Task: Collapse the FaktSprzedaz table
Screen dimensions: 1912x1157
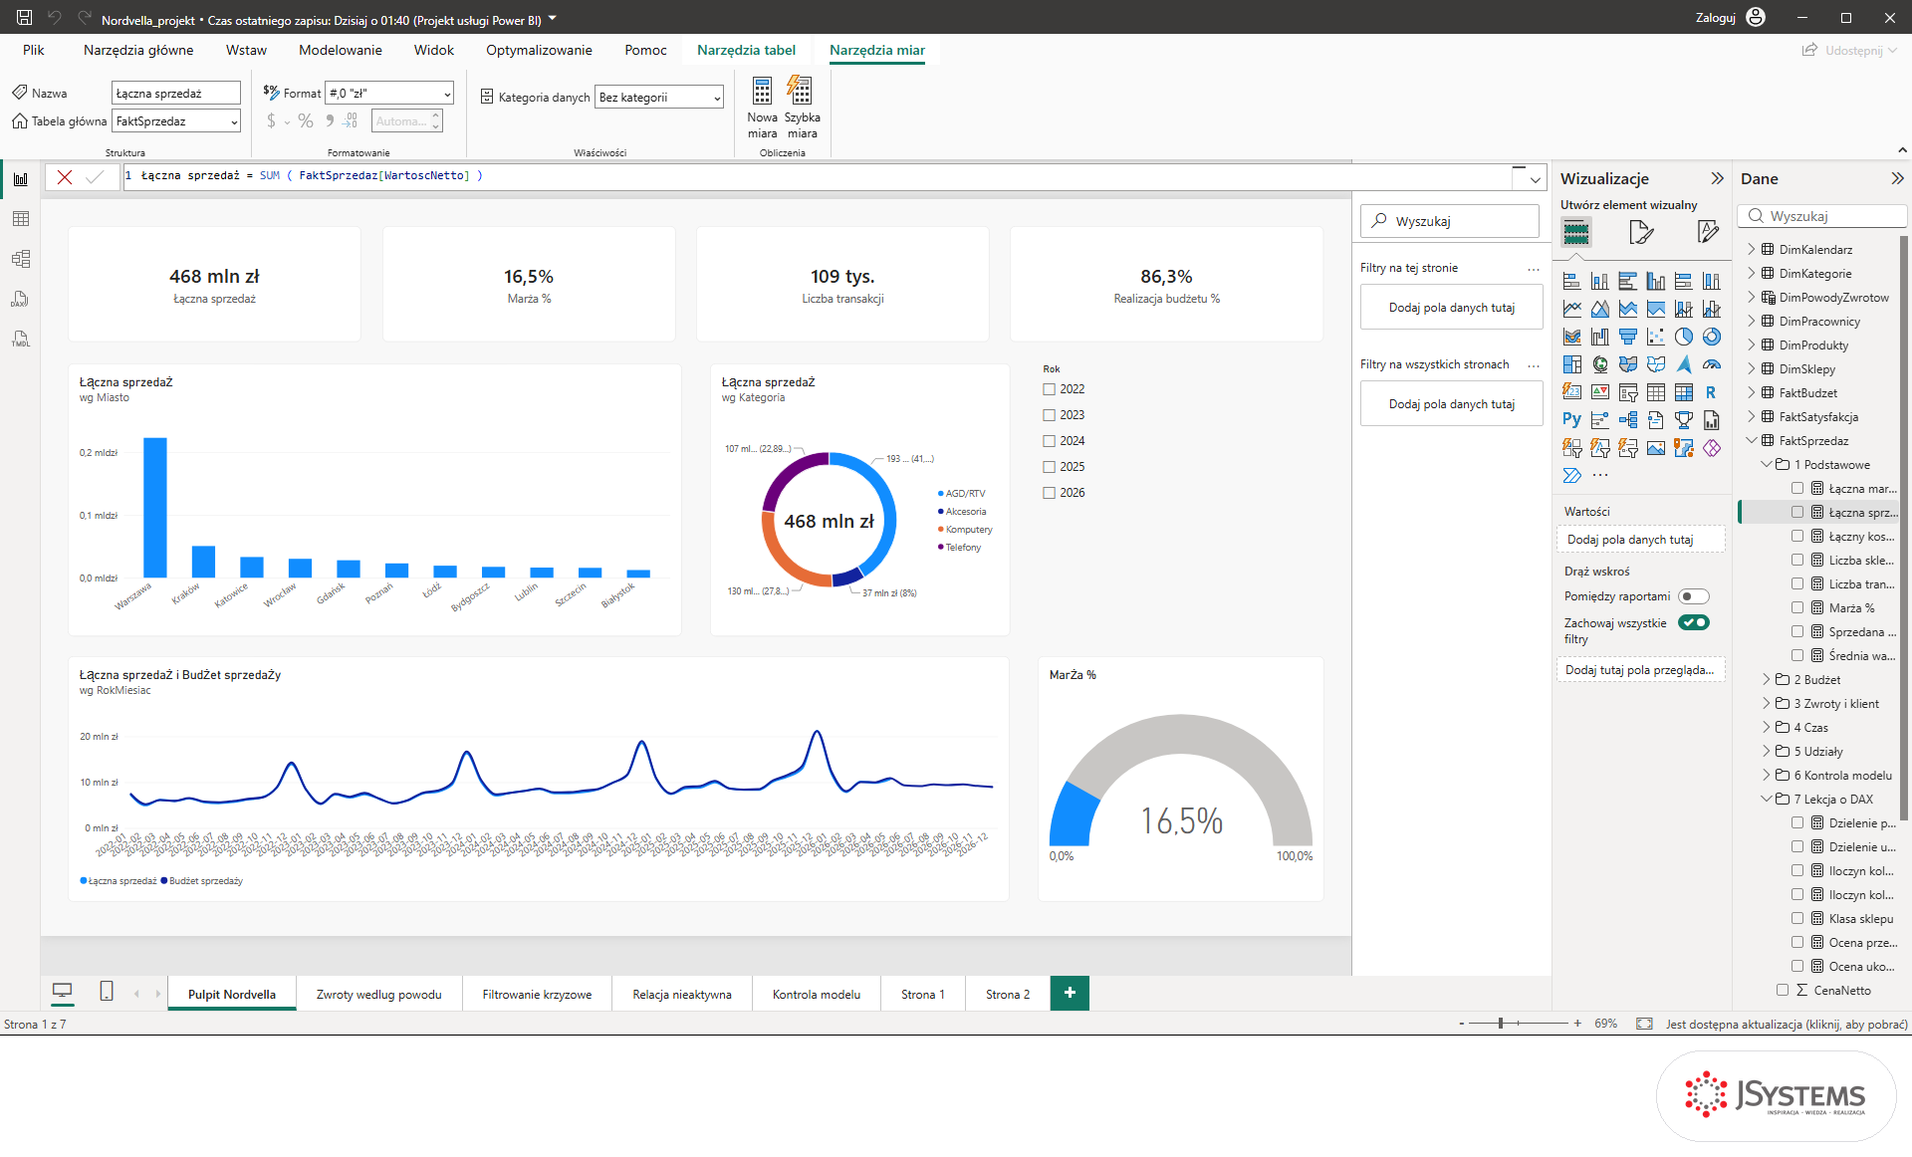Action: 1752,440
